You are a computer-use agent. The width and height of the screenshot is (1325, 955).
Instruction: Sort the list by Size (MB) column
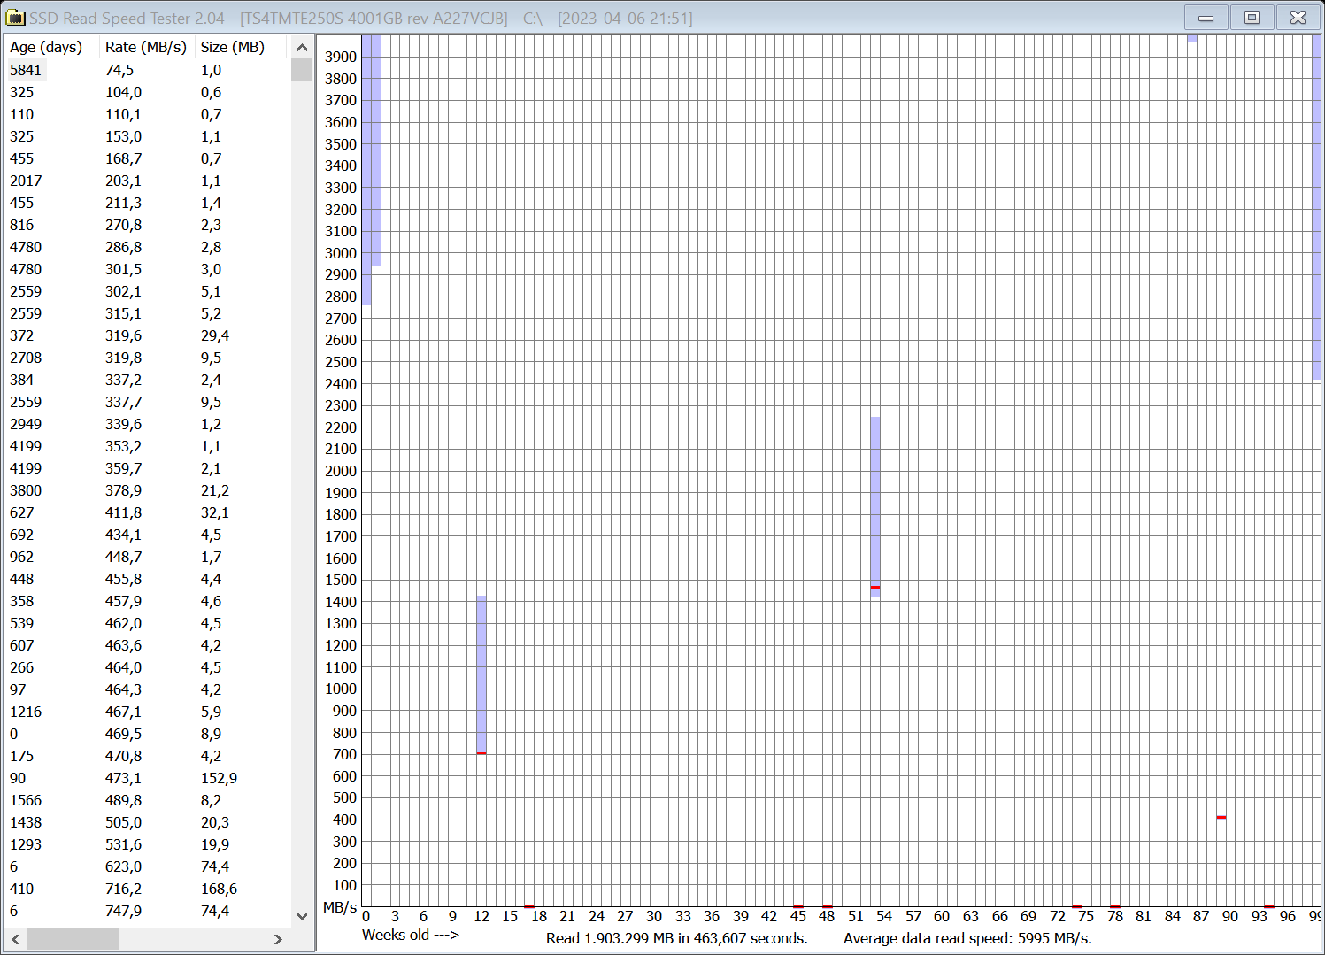[233, 47]
